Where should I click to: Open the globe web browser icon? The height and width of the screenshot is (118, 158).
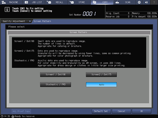coord(139,2)
